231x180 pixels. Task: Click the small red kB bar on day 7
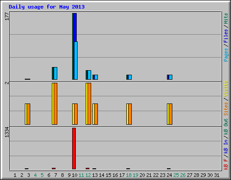[54, 168]
